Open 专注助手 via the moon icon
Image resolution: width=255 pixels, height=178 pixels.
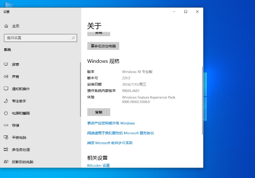(x=6, y=101)
